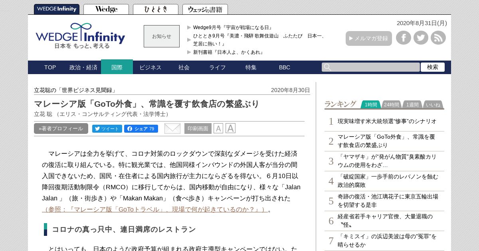Switch to WEDGE Infinity top tab
The image size is (479, 251).
click(x=57, y=9)
